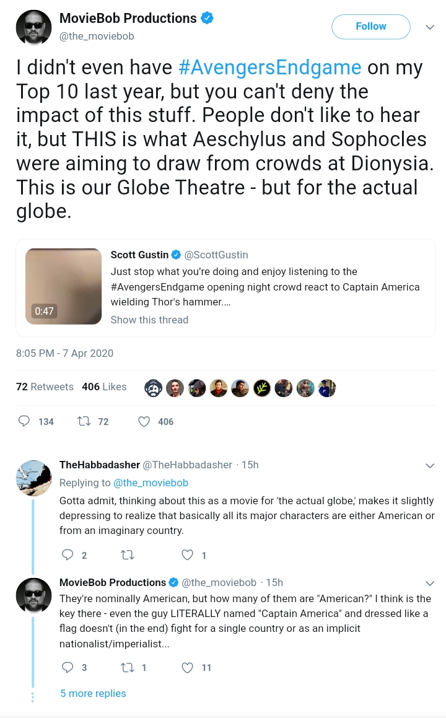446x718 pixels.
Task: Retweet TheHabbadasher's reply
Action: [x=128, y=555]
